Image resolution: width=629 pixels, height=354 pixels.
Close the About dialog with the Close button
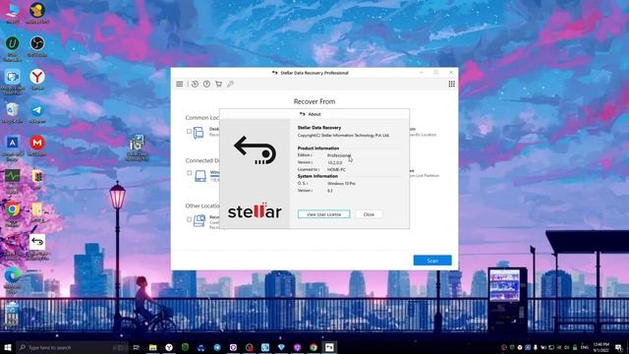coord(369,214)
